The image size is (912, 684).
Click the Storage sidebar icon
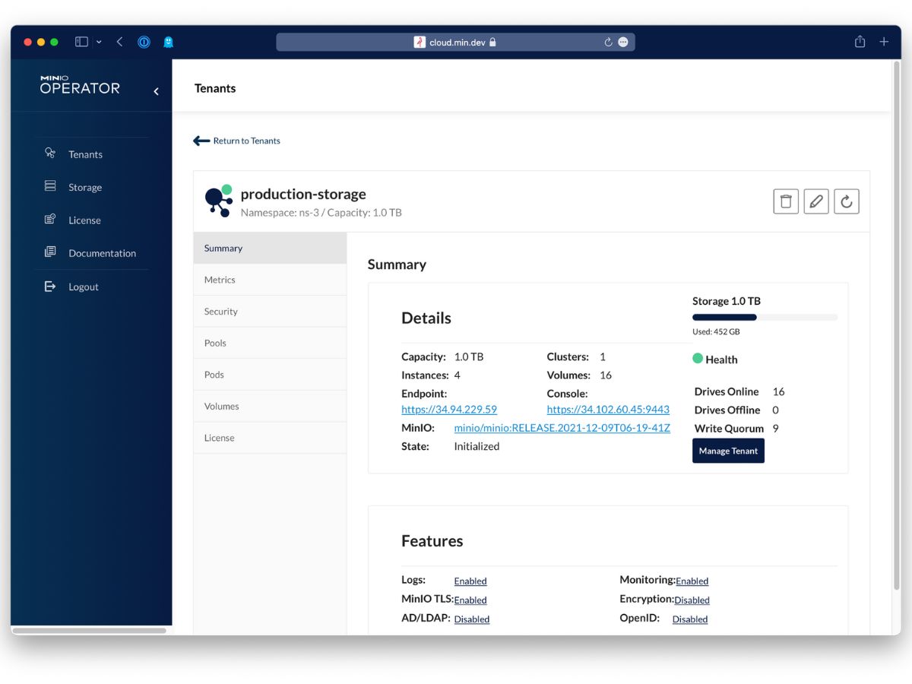click(x=50, y=186)
